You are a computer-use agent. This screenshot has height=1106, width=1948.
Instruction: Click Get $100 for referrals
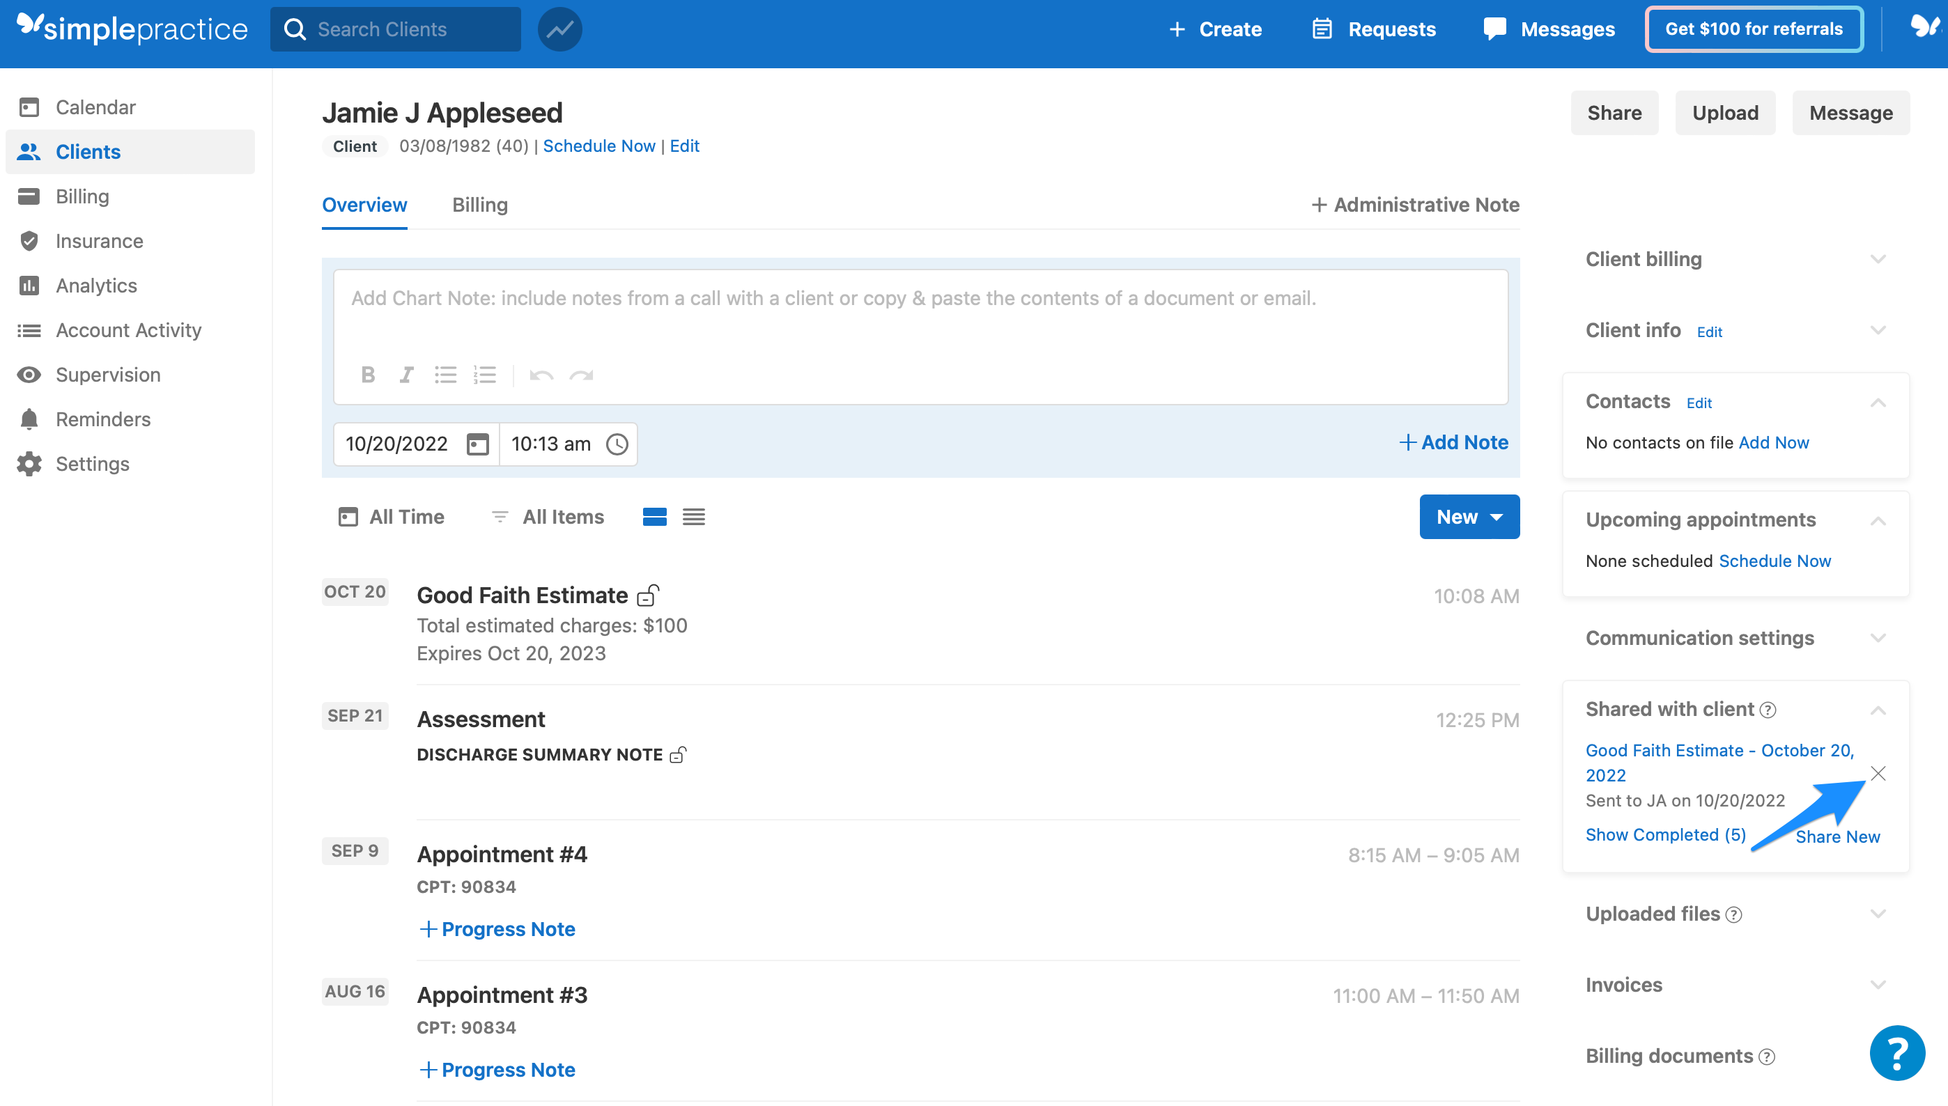click(x=1754, y=30)
